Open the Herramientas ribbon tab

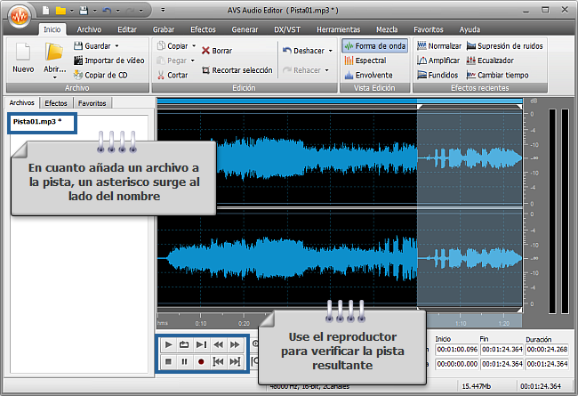tap(339, 29)
